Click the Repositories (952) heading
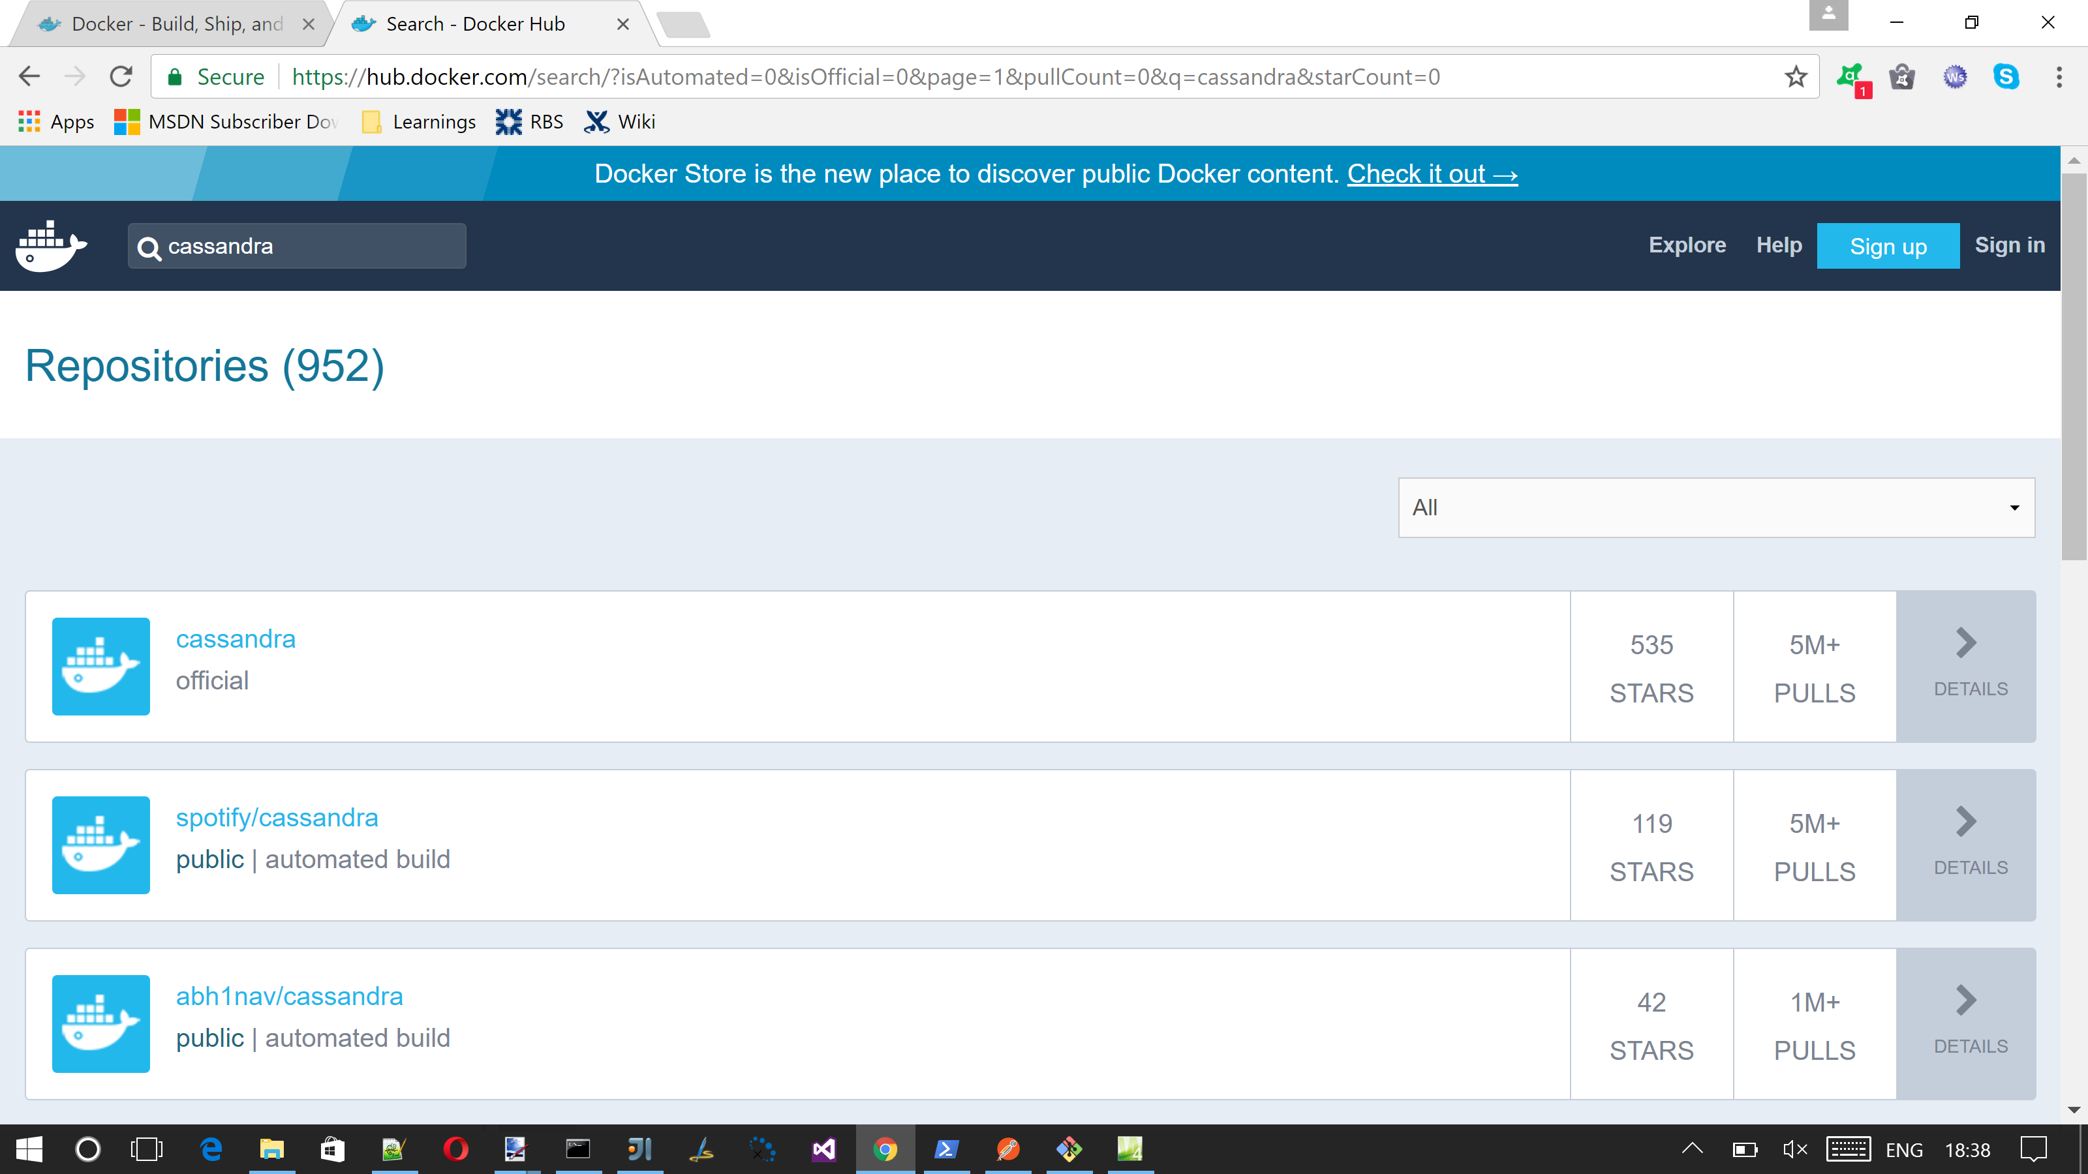The width and height of the screenshot is (2088, 1174). tap(204, 365)
